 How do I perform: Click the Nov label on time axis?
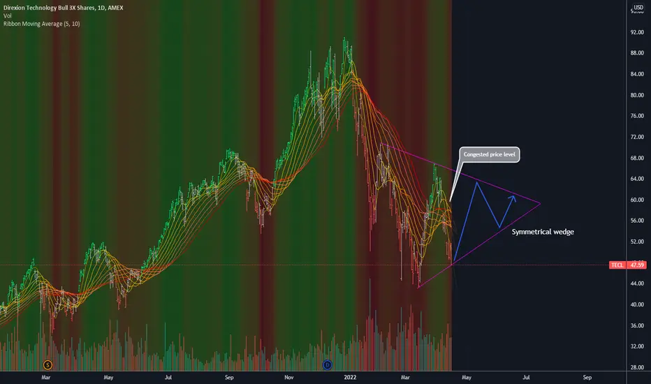pos(289,377)
